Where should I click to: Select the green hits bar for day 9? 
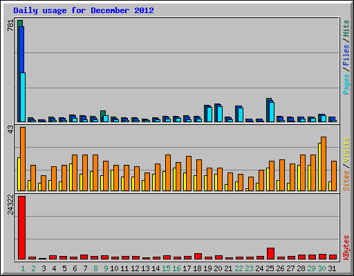coord(103,113)
